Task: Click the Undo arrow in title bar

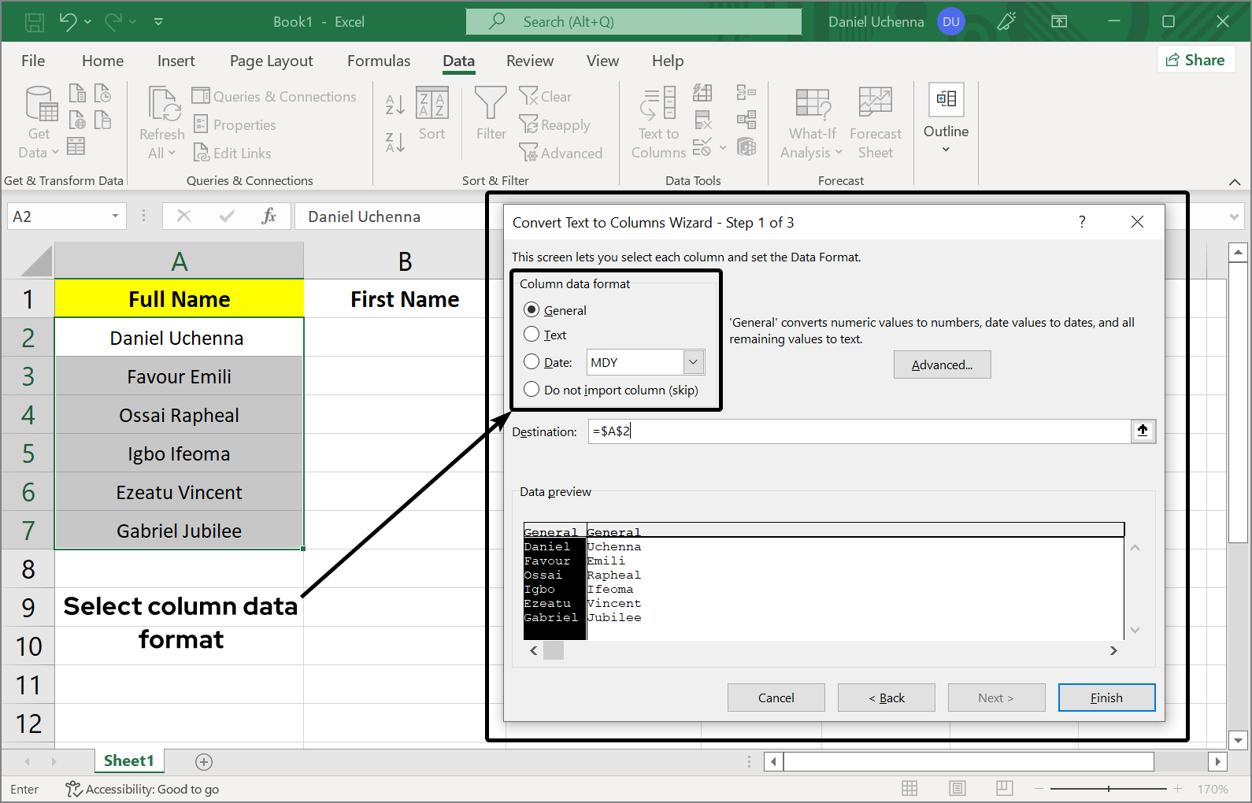Action: (68, 22)
